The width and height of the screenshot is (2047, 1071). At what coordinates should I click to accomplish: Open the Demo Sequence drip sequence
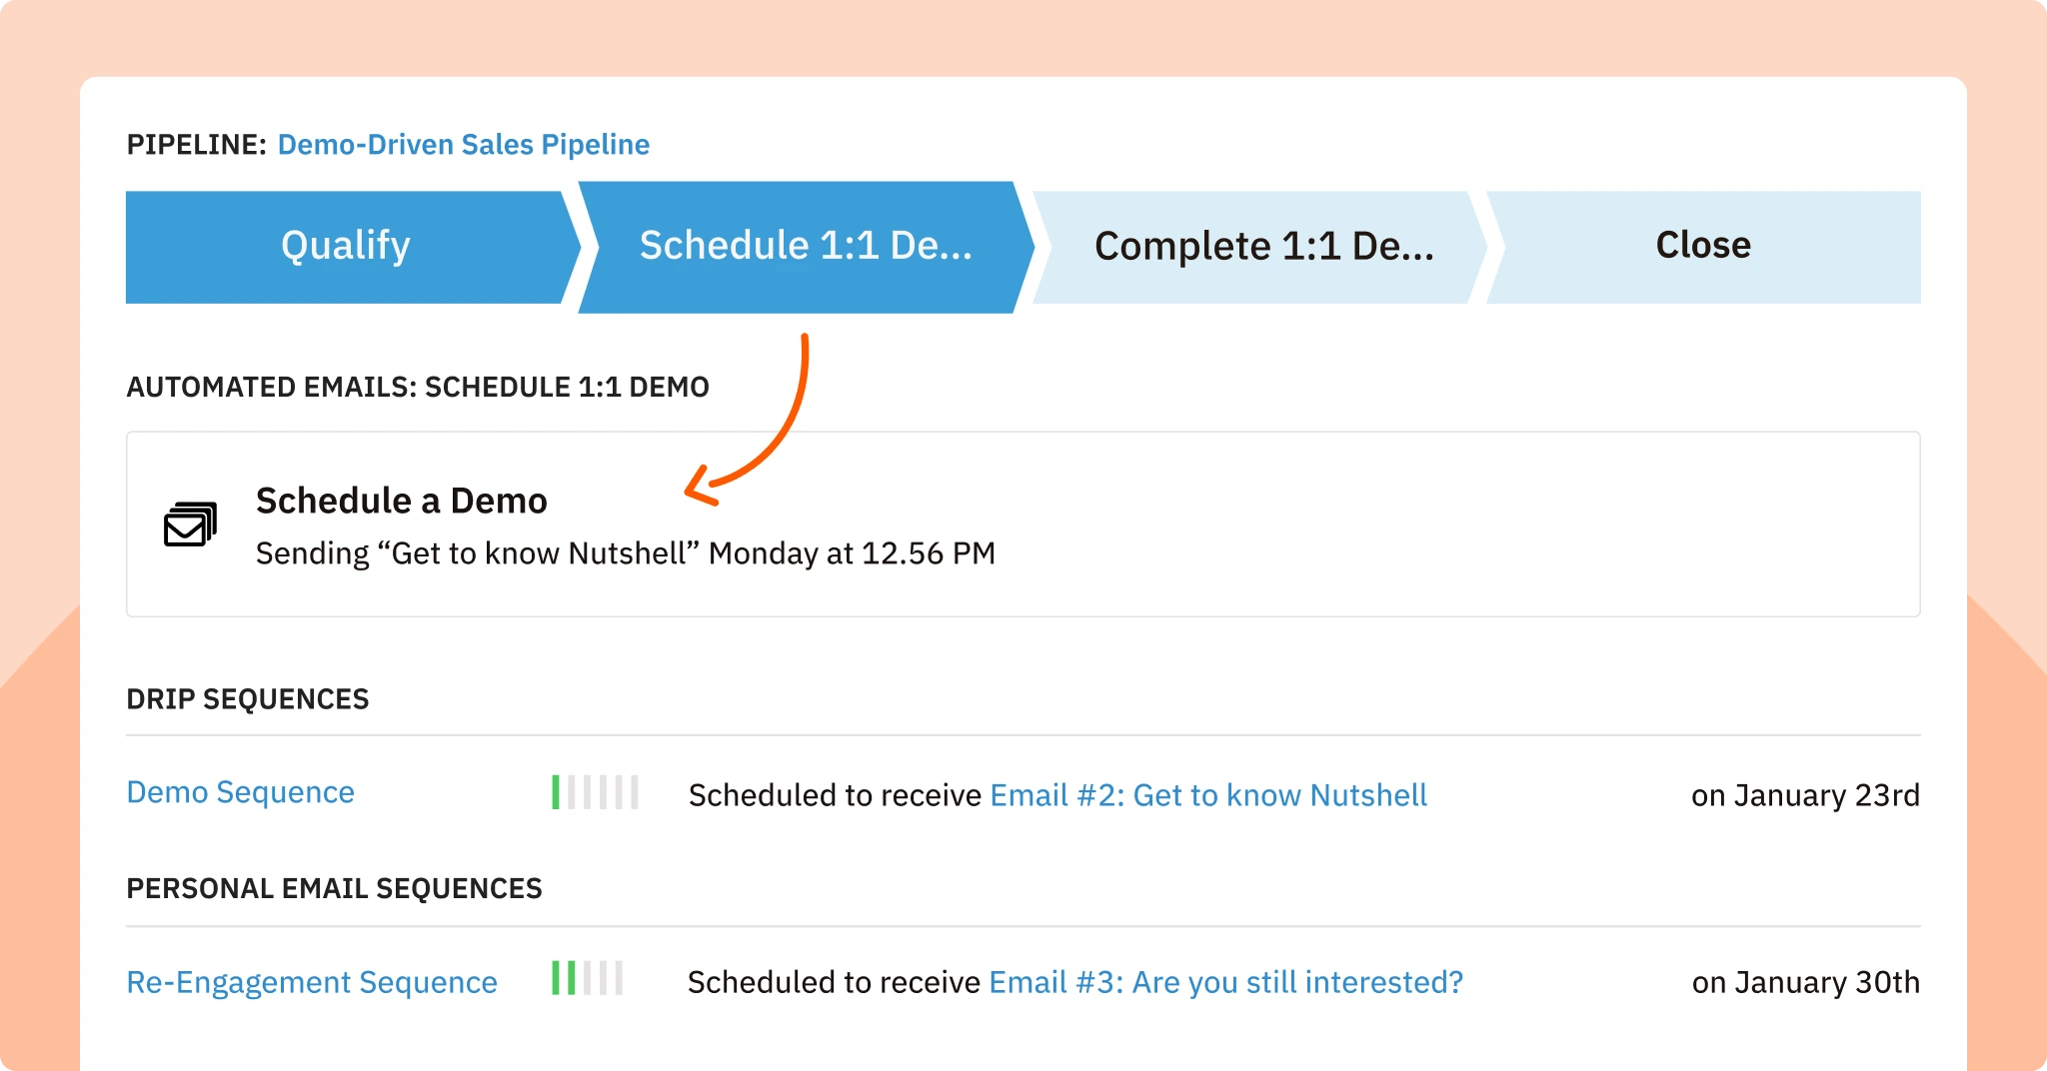(x=240, y=792)
